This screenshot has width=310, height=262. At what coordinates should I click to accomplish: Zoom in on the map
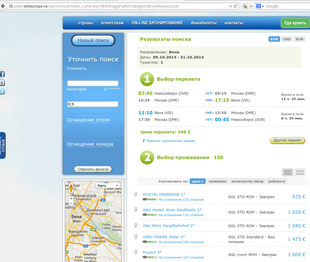coord(71,199)
